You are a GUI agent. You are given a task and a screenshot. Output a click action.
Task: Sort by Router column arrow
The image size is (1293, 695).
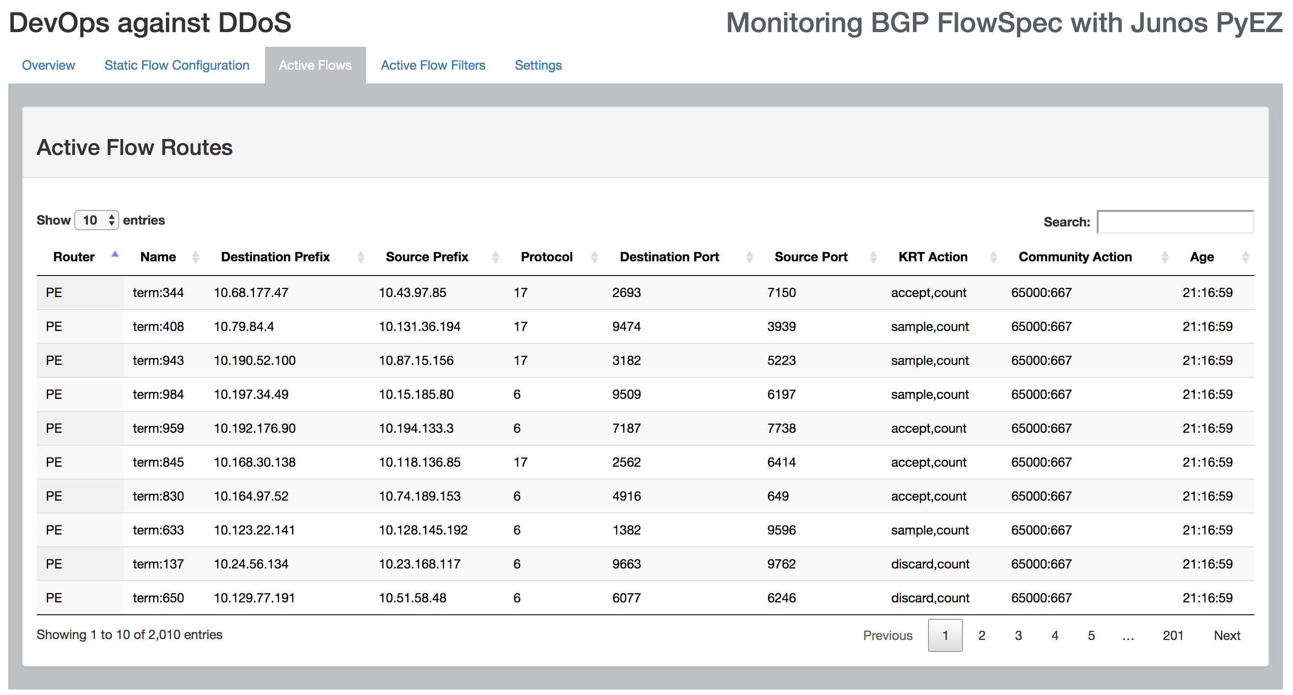115,254
